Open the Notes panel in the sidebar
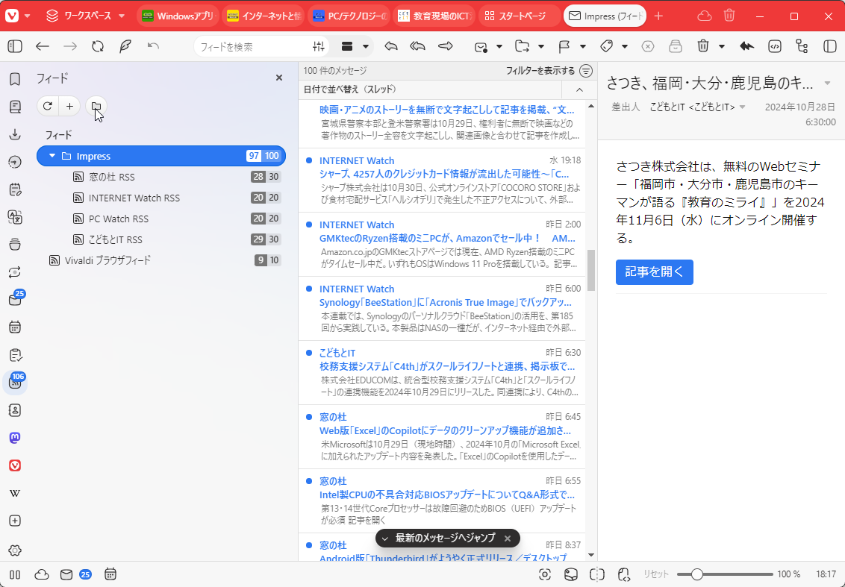845x587 pixels. [x=15, y=189]
